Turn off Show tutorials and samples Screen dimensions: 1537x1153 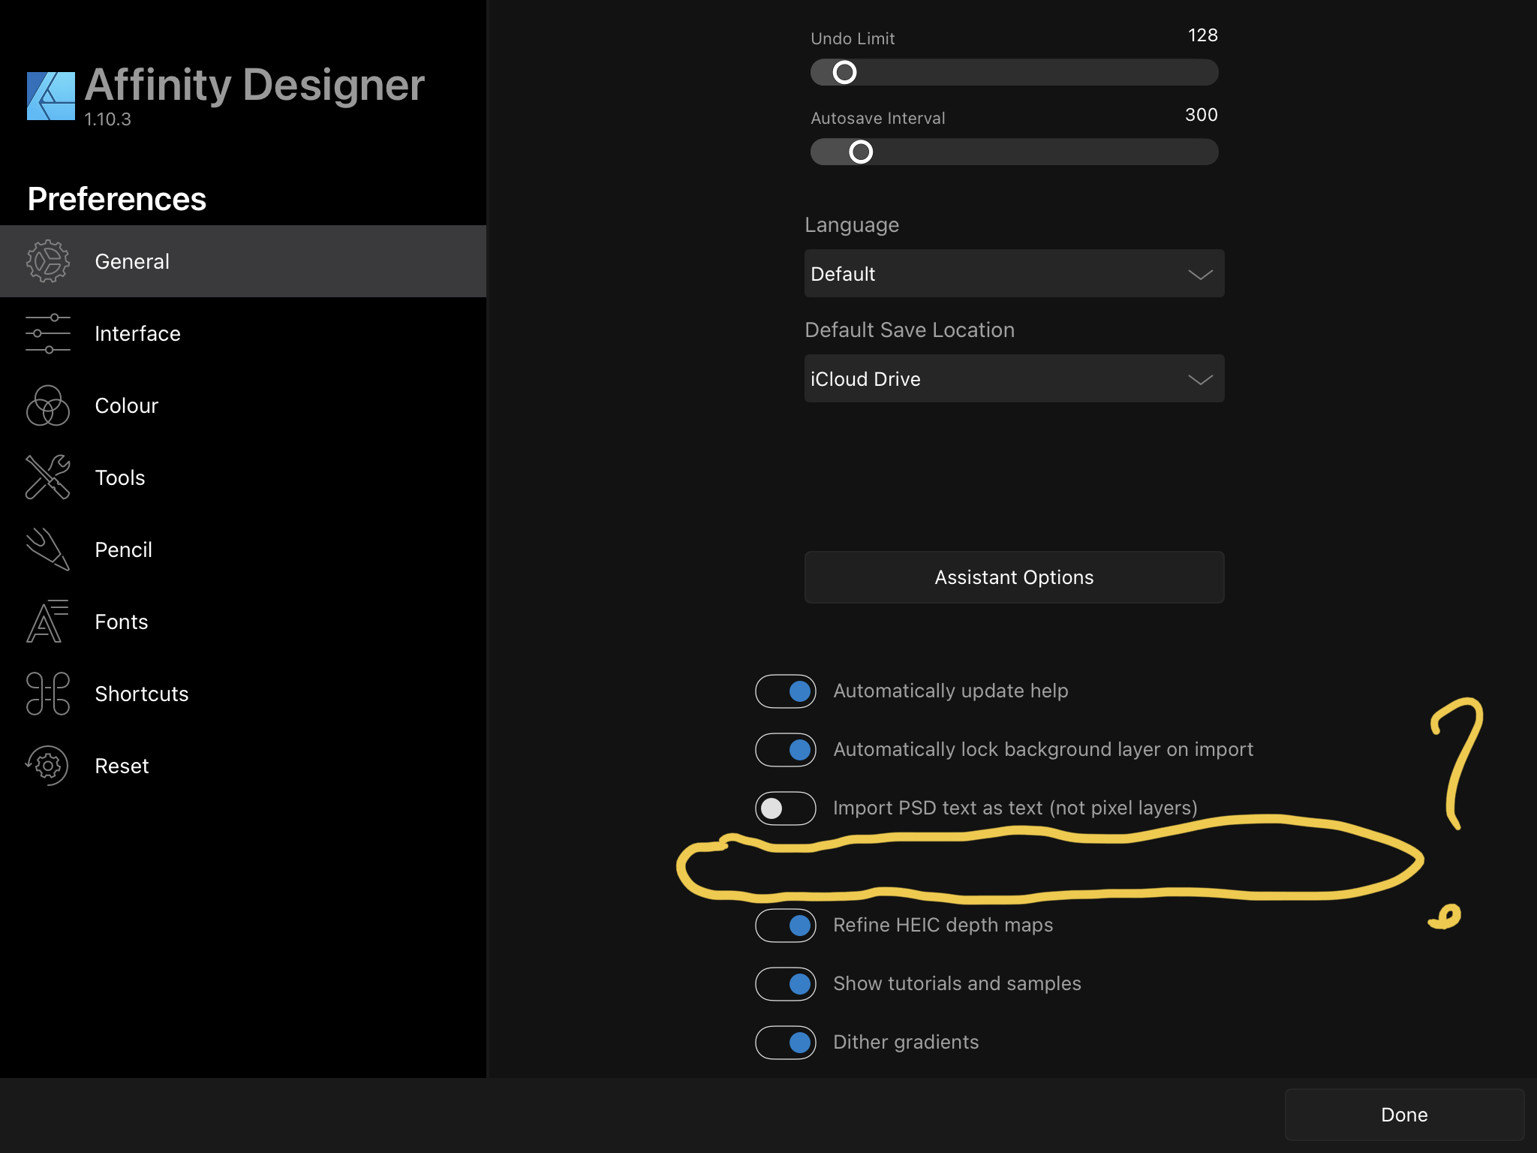click(x=786, y=984)
